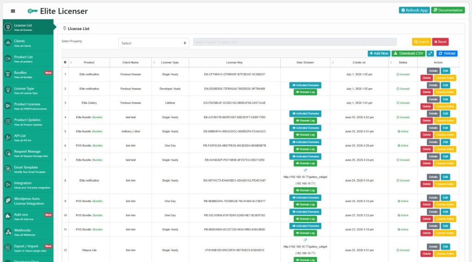Open License List menu item
472x262 pixels.
point(28,27)
